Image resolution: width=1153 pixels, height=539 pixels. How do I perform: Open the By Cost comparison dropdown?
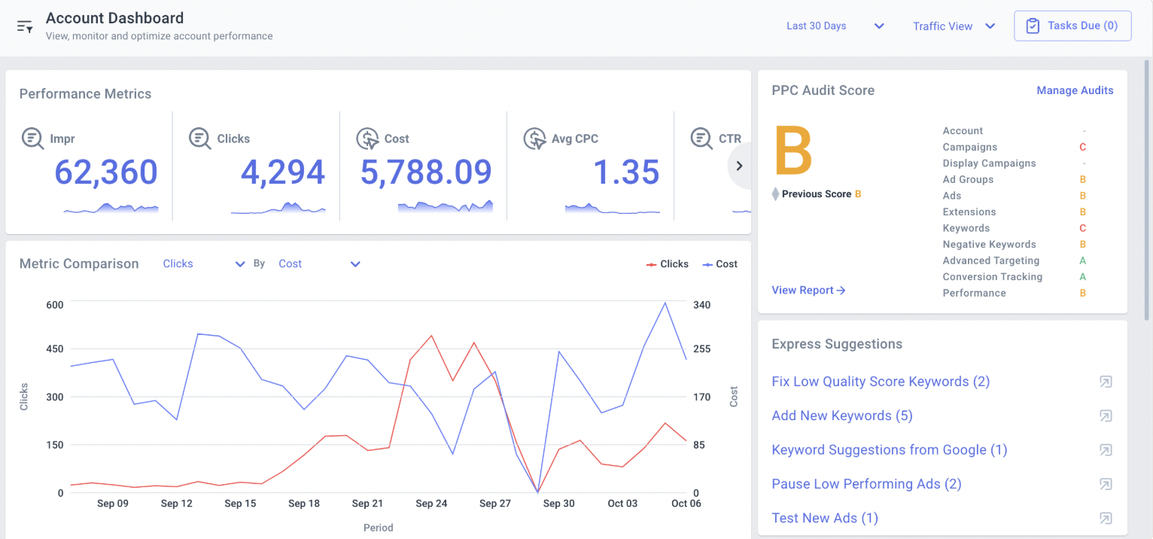(319, 264)
